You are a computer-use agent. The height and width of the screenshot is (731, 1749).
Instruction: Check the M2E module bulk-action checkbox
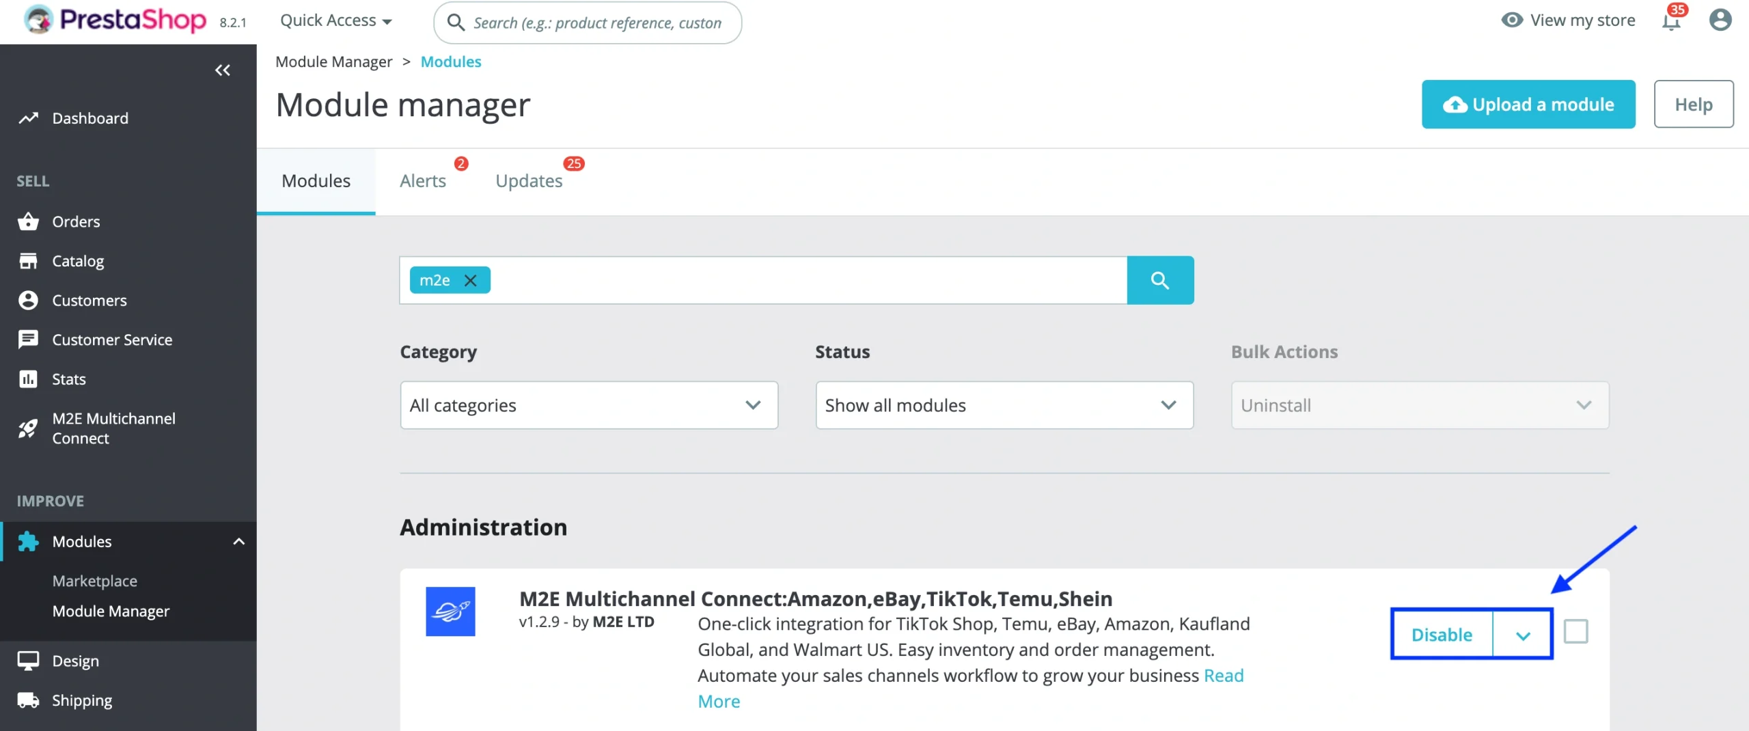click(x=1576, y=631)
